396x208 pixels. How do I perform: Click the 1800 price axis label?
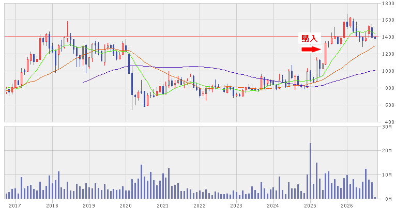[388, 4]
